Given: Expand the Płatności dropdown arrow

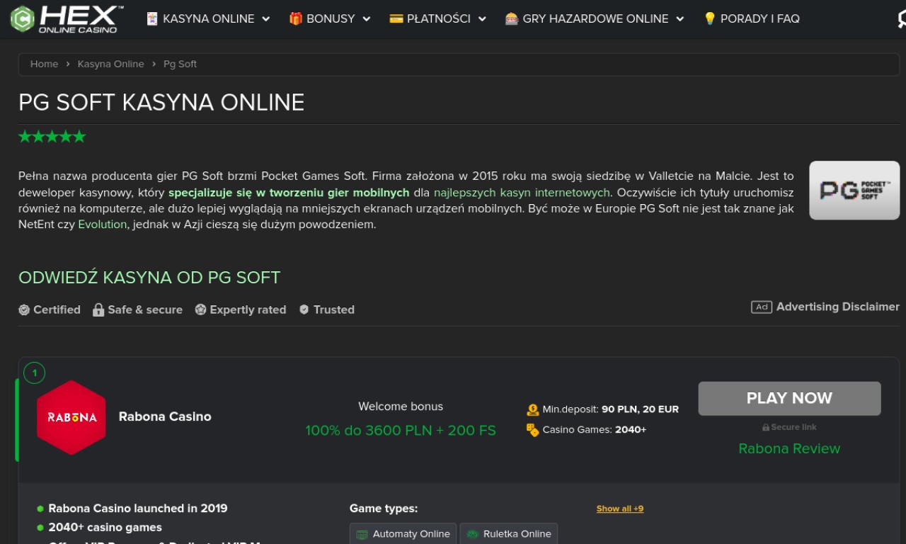Looking at the screenshot, I should [482, 19].
